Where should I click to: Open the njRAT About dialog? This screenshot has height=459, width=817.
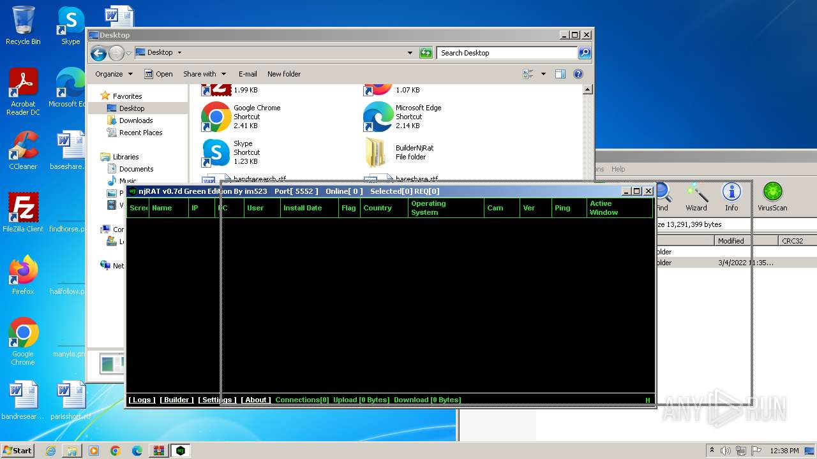[x=256, y=400]
